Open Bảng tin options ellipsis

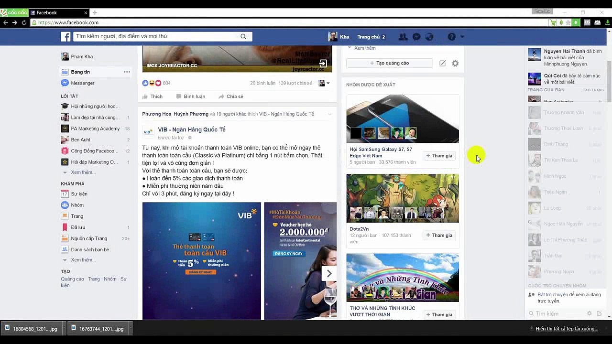(x=127, y=72)
